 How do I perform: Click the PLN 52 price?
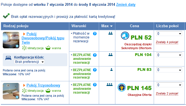pos(141,38)
